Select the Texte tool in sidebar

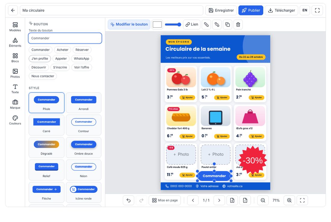pos(15,89)
